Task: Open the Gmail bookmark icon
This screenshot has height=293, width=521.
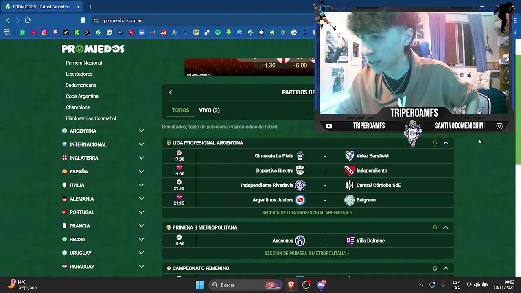Action: coord(153,32)
